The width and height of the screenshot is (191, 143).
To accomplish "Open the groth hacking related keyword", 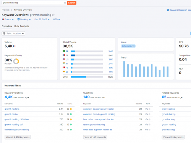I will pos(168,109).
